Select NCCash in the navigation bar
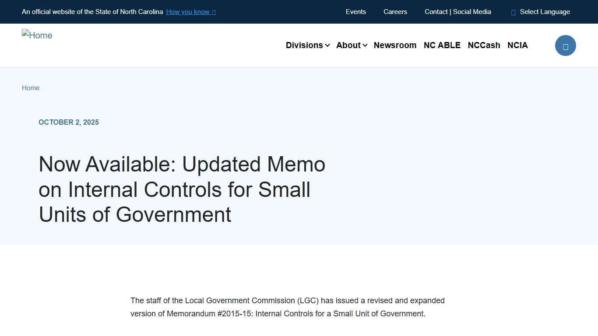 pos(484,45)
